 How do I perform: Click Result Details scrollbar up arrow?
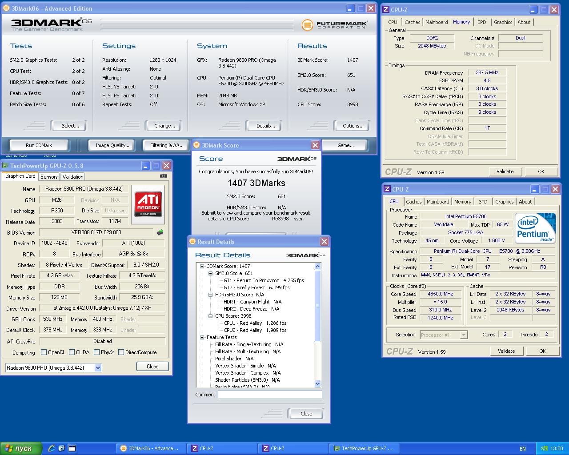[317, 267]
